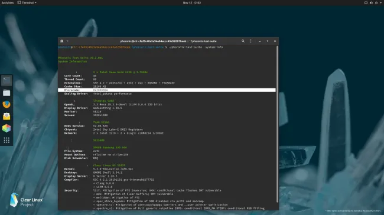Click the Disk Scheduler label
The width and height of the screenshot is (384, 215).
tap(76, 158)
